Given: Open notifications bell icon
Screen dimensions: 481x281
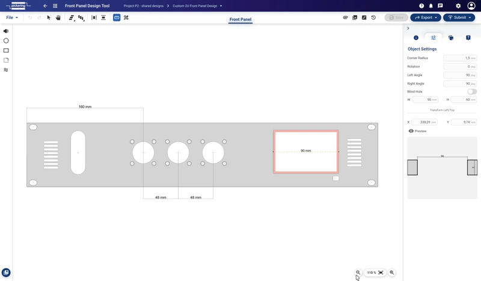Looking at the screenshot, I should pyautogui.click(x=430, y=6).
